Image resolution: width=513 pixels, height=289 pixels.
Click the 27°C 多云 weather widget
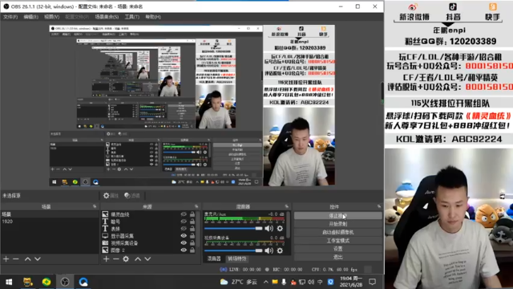[239, 282]
